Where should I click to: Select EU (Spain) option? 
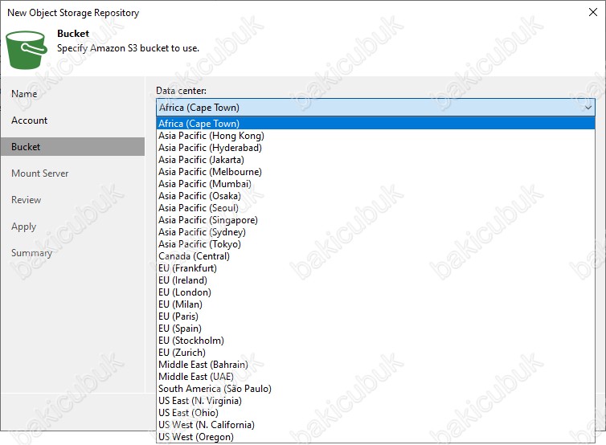(375, 329)
